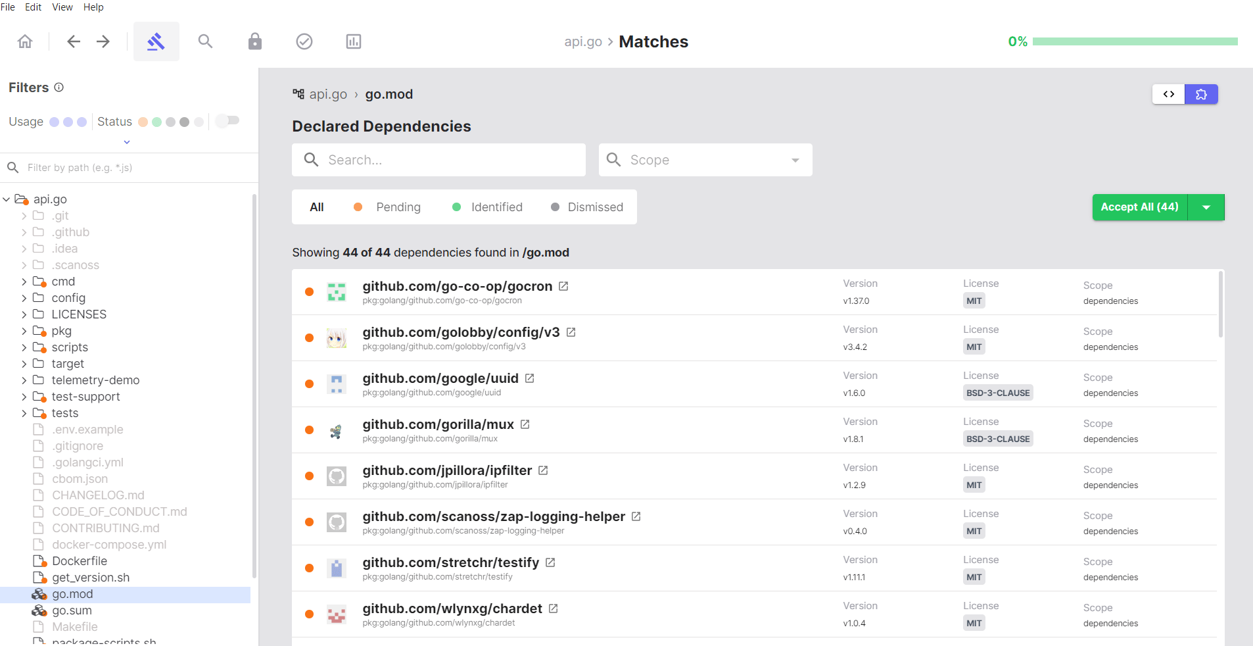Switch to dependency puzzle view button

(x=1201, y=94)
